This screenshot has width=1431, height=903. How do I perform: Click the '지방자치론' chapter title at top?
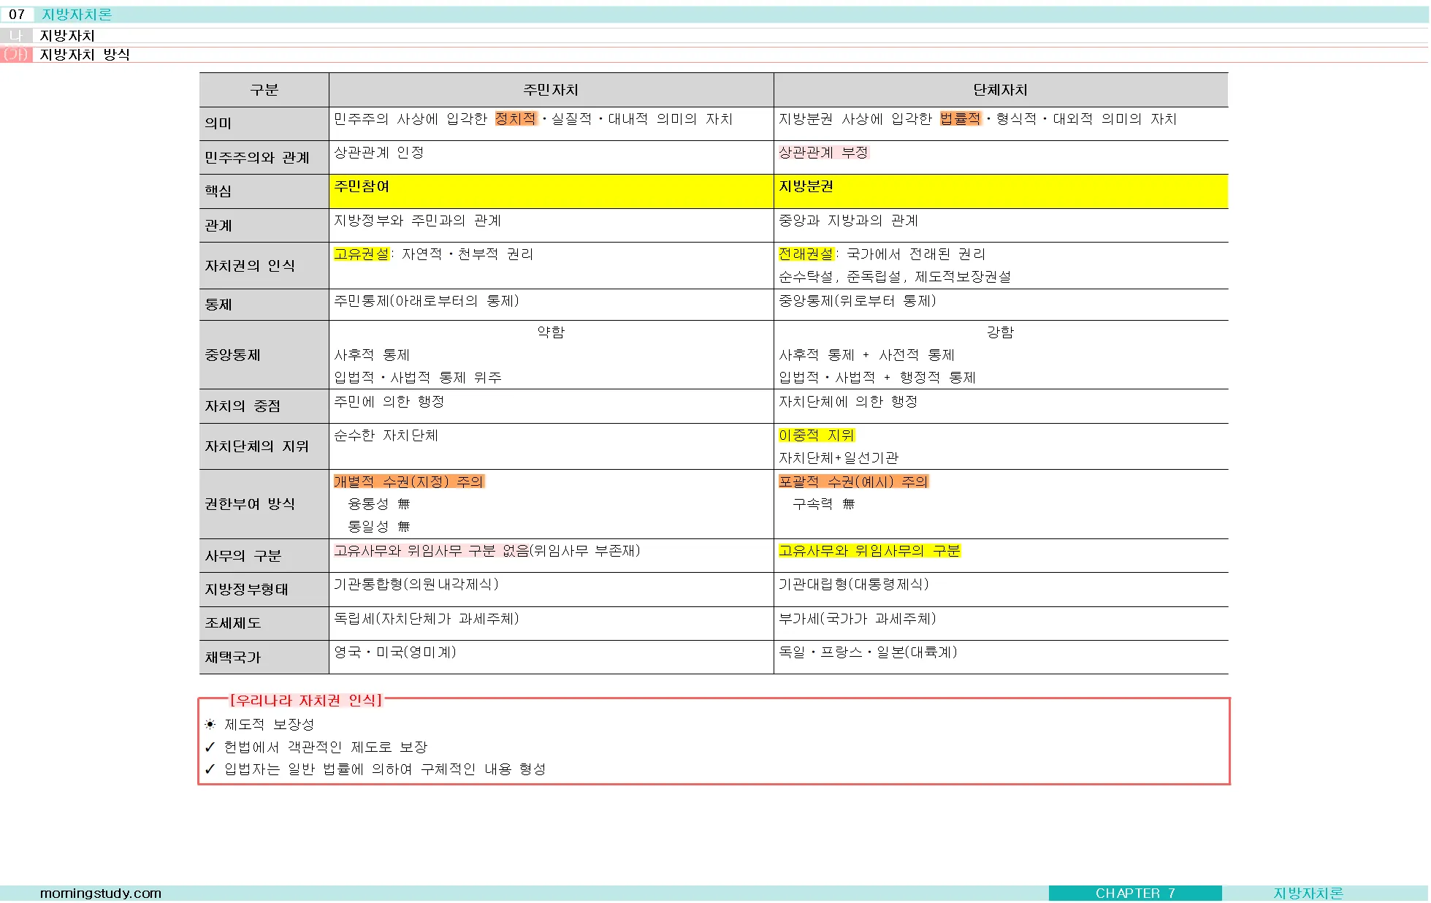[x=77, y=15]
